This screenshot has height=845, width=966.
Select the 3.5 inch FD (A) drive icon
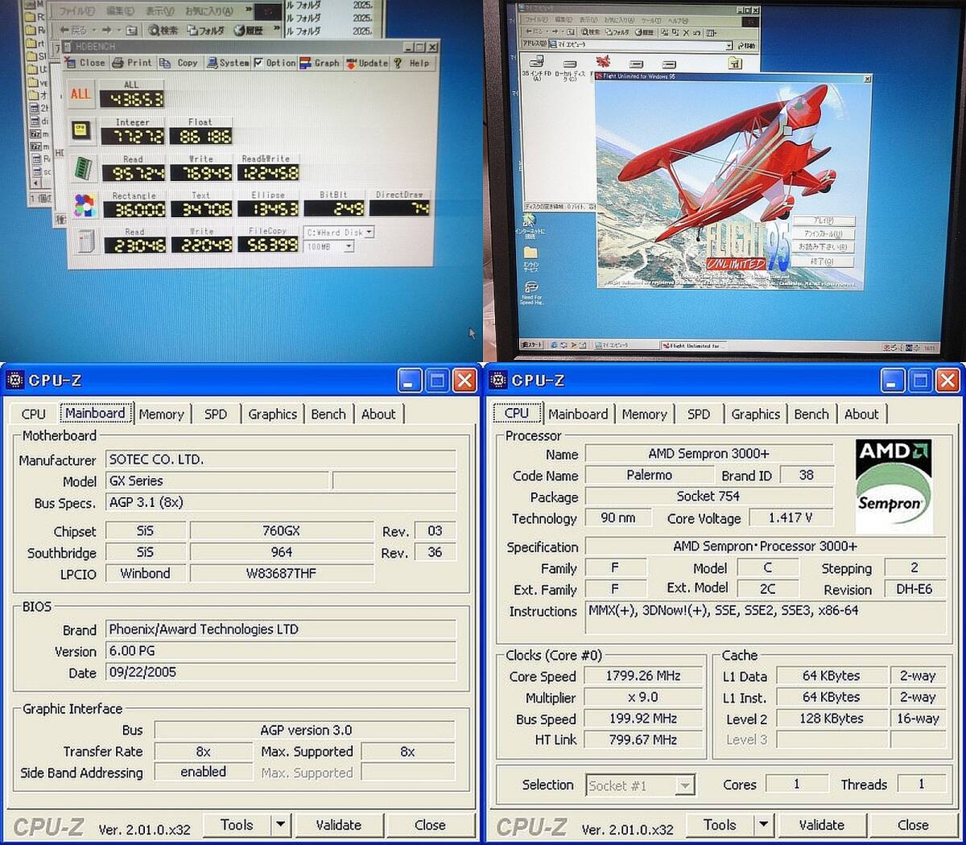point(536,63)
